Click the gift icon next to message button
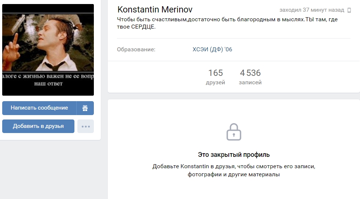 coord(85,108)
